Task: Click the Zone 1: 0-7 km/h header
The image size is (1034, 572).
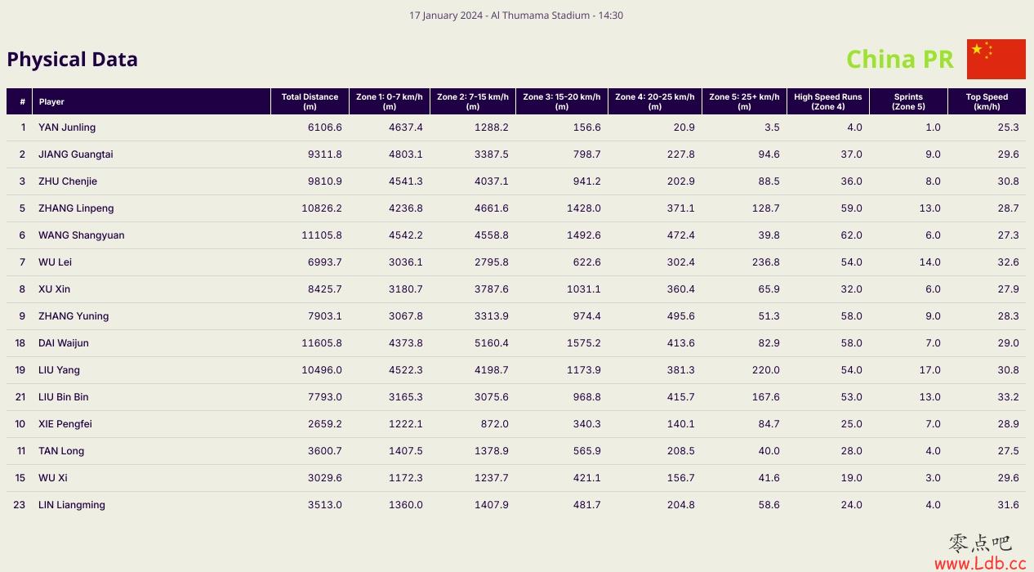Action: click(x=390, y=101)
